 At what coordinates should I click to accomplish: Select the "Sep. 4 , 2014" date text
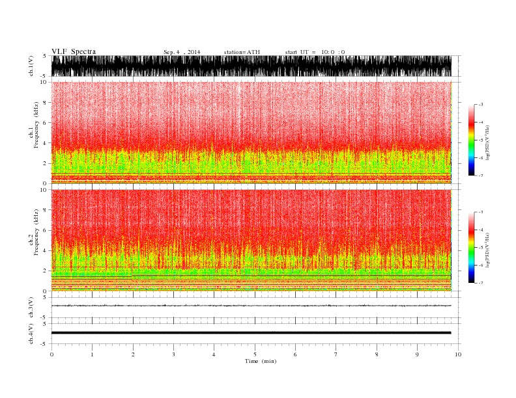click(x=182, y=52)
